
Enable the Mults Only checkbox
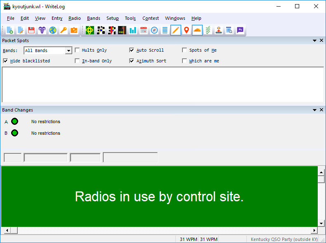(77, 50)
